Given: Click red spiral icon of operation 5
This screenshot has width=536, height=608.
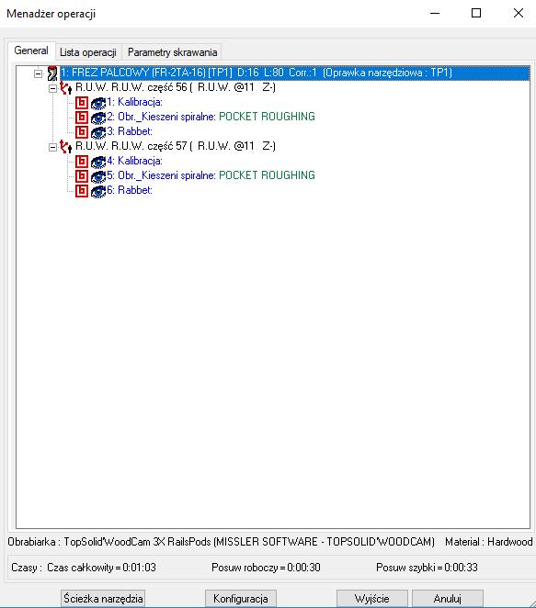Looking at the screenshot, I should [82, 176].
